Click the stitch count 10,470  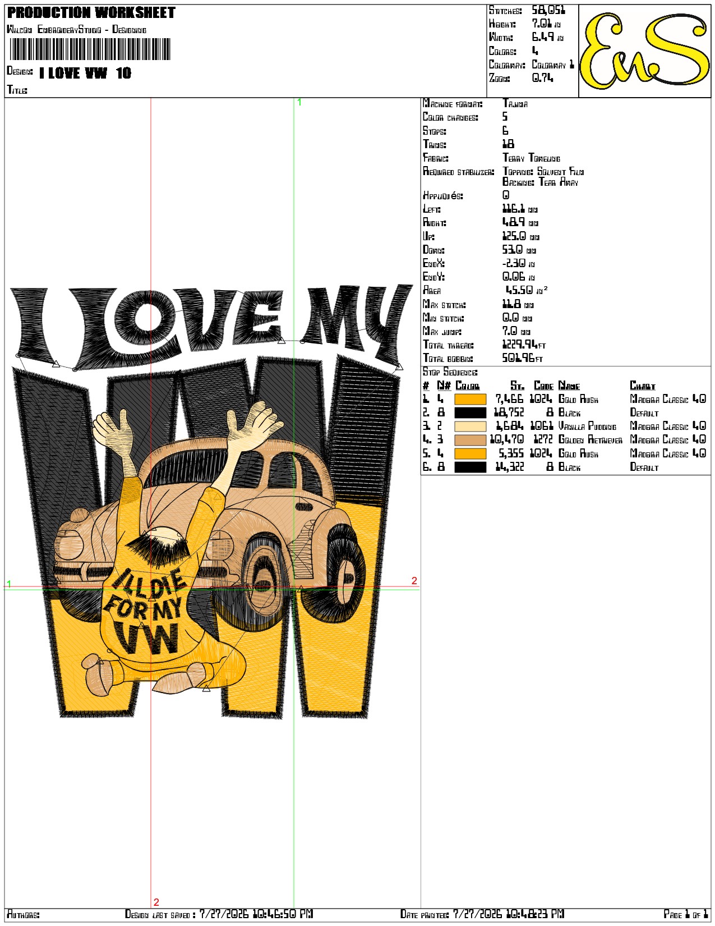(507, 440)
